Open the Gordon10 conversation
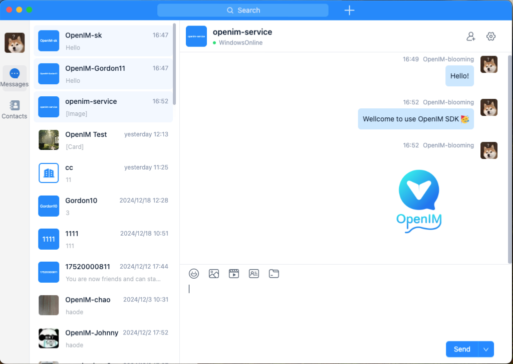This screenshot has width=513, height=364. pyautogui.click(x=103, y=206)
